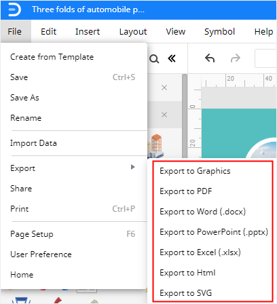This screenshot has height=304, width=277.
Task: Close the second tab with X icon
Action: point(164,115)
